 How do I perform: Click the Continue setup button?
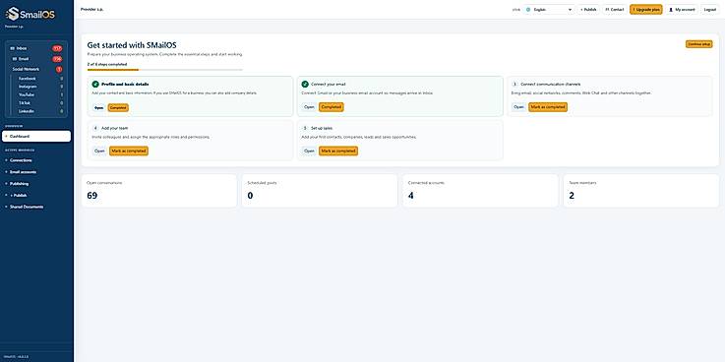click(698, 44)
